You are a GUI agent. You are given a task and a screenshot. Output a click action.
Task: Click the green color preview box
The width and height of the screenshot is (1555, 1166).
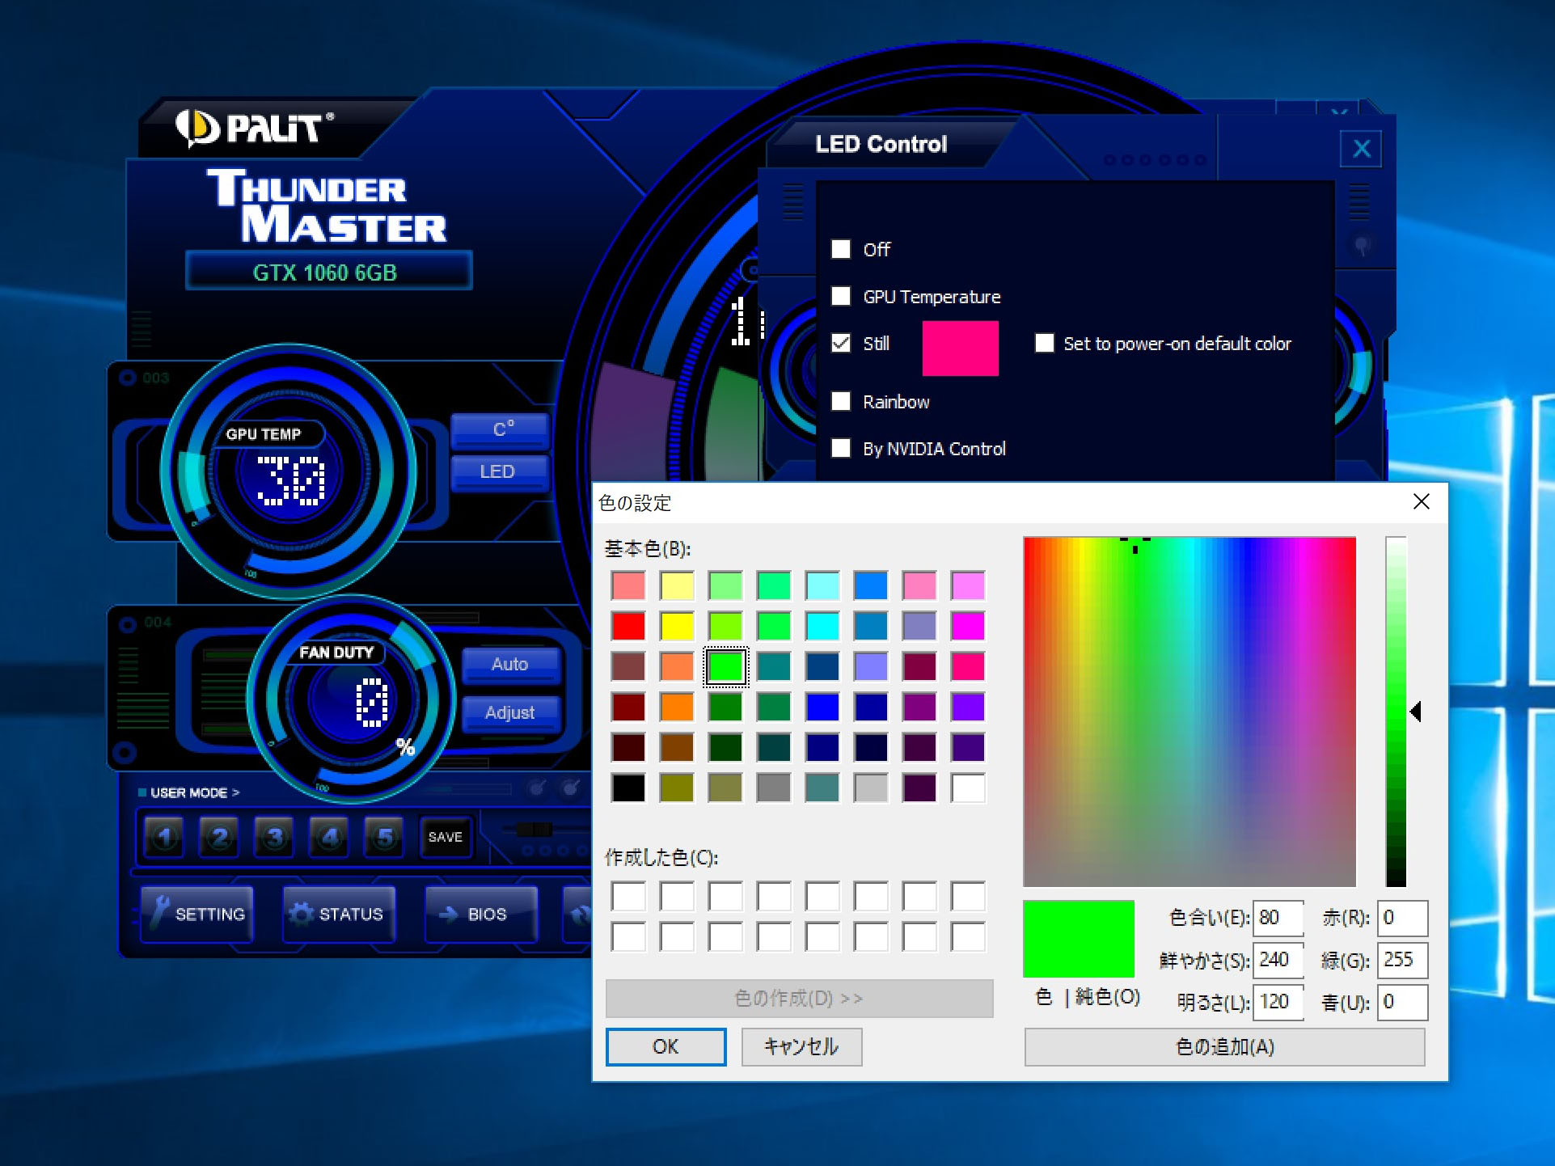(x=1079, y=939)
